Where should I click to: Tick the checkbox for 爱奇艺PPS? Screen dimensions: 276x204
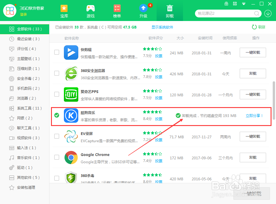(57, 94)
